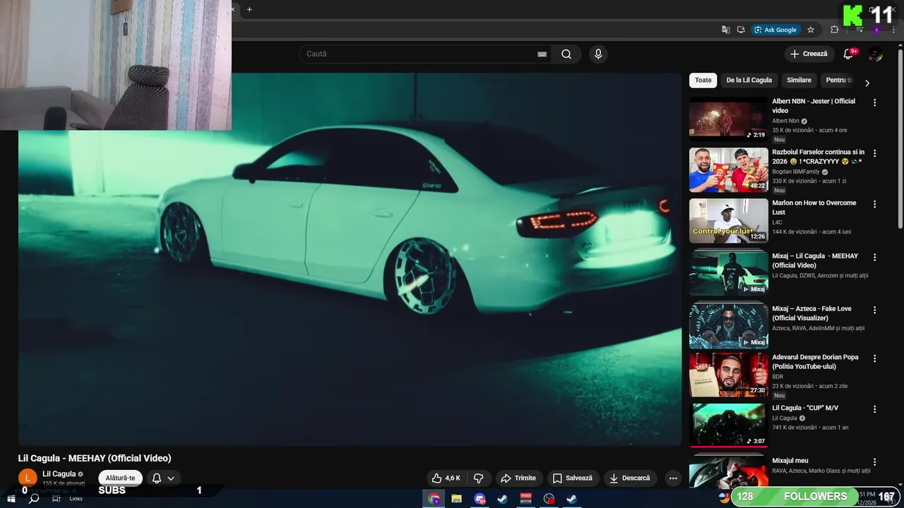Open Windows taskbar search
Image resolution: width=904 pixels, height=508 pixels.
click(x=33, y=499)
